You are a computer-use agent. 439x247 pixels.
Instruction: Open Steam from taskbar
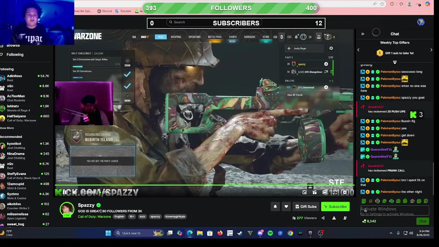point(240,233)
